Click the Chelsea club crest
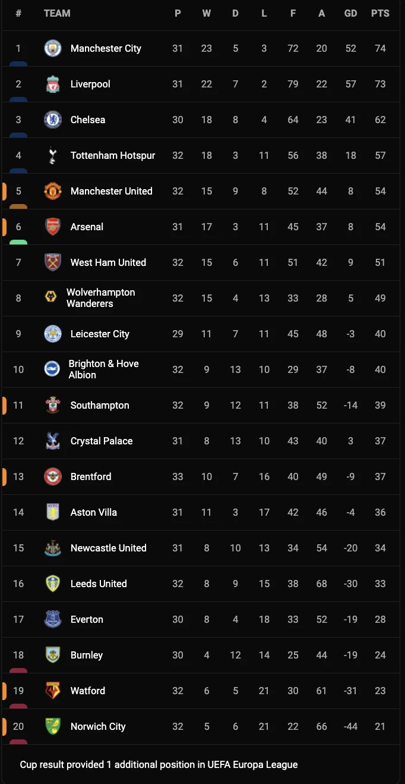 53,120
